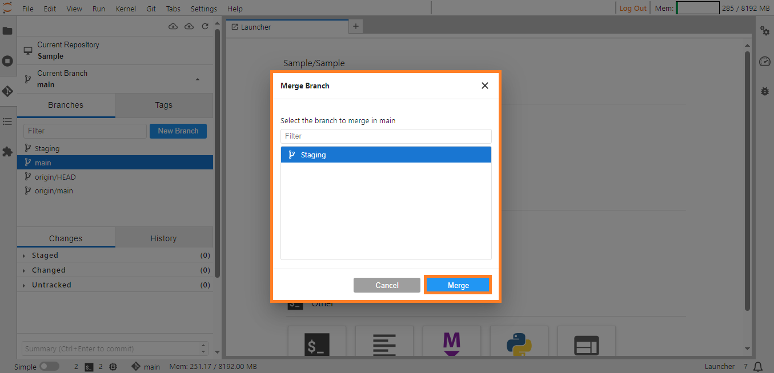Click the branches Filter field in sidebar
774x373 pixels.
tap(85, 131)
